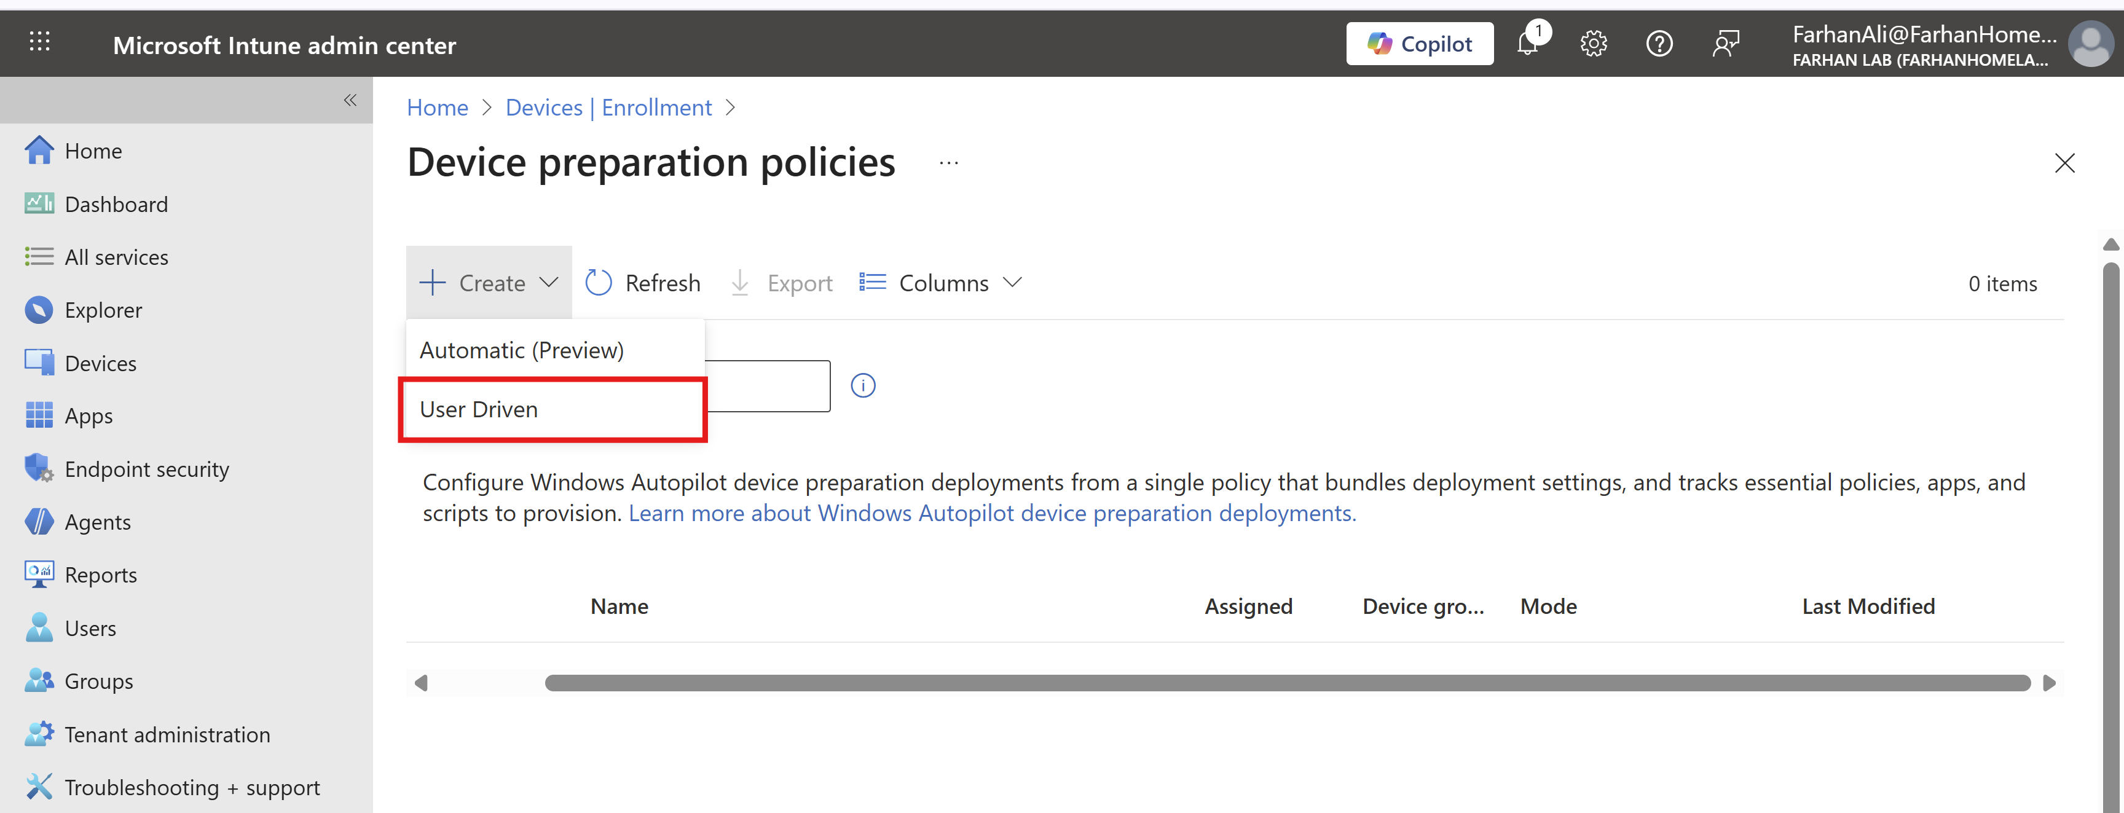The height and width of the screenshot is (813, 2124).
Task: Open the settings gear icon
Action: point(1593,44)
